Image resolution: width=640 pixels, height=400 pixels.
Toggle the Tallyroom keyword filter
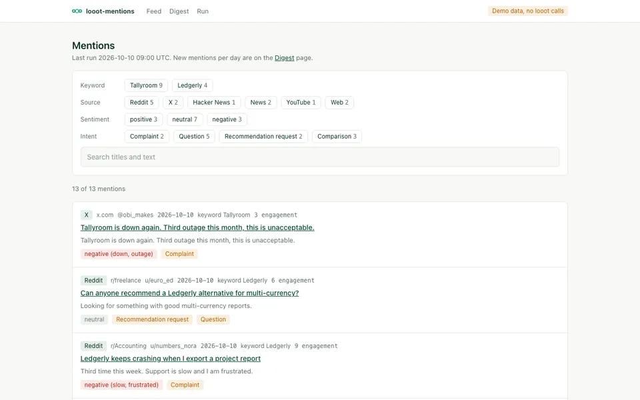146,85
